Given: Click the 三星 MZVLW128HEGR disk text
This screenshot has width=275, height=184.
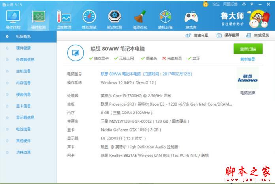Looking at the screenshot, I should 145,121.
